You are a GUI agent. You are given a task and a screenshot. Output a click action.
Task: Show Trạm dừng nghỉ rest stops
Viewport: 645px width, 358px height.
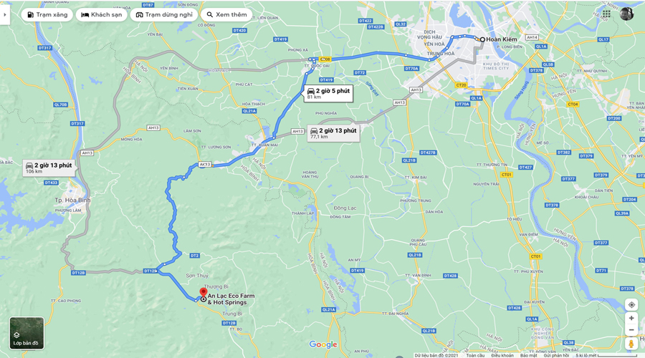tap(164, 15)
